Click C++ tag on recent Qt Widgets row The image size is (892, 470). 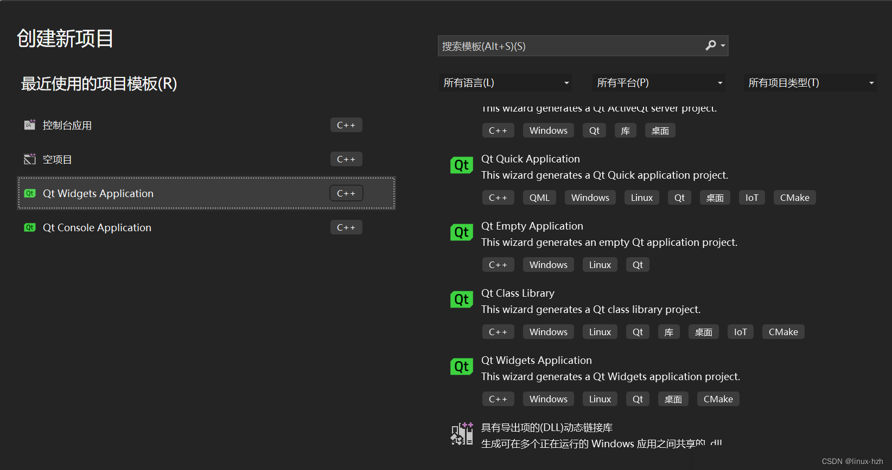point(346,193)
